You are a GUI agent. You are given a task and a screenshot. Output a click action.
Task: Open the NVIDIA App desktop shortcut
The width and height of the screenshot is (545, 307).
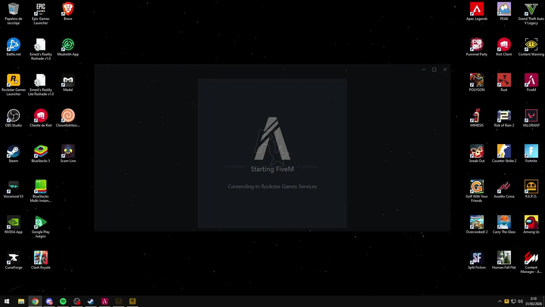pyautogui.click(x=14, y=225)
